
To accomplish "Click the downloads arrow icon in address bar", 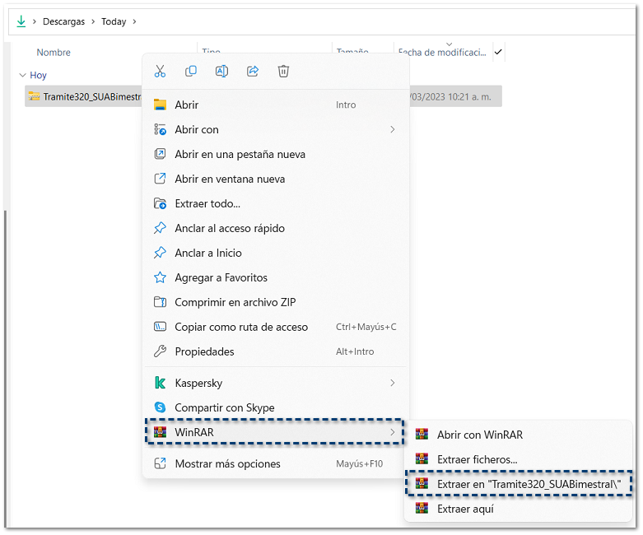I will pos(21,21).
